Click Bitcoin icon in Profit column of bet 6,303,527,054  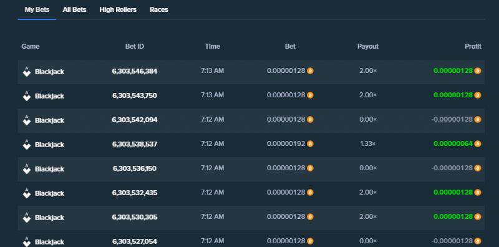[x=477, y=241]
